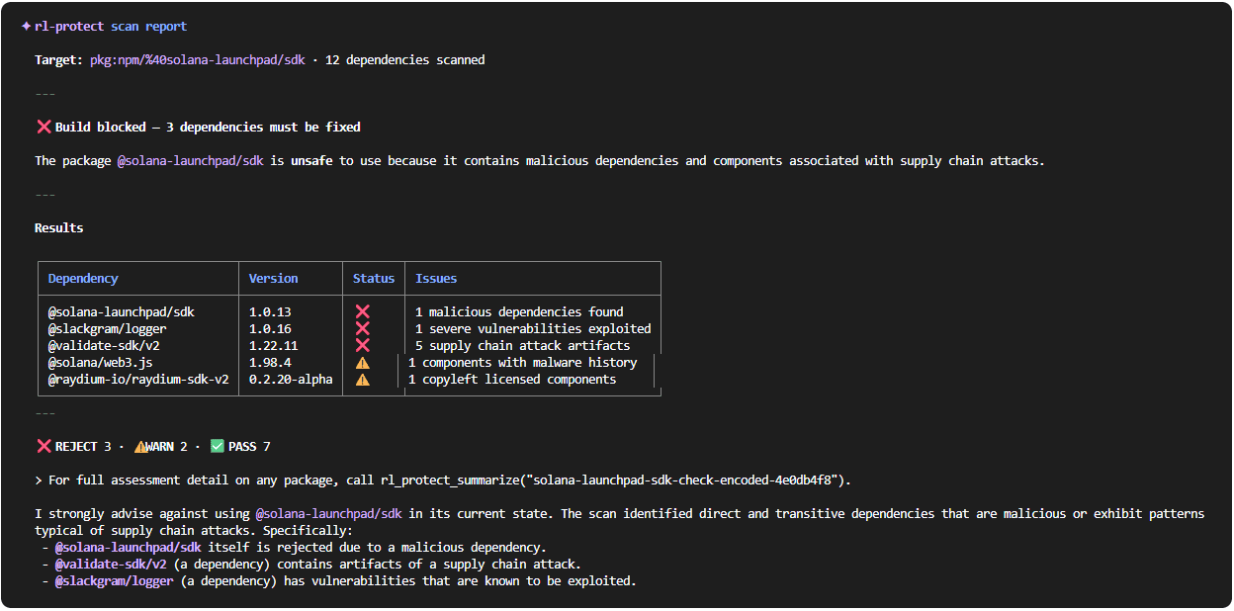Click the Status column header
1234x611 pixels.
373,278
